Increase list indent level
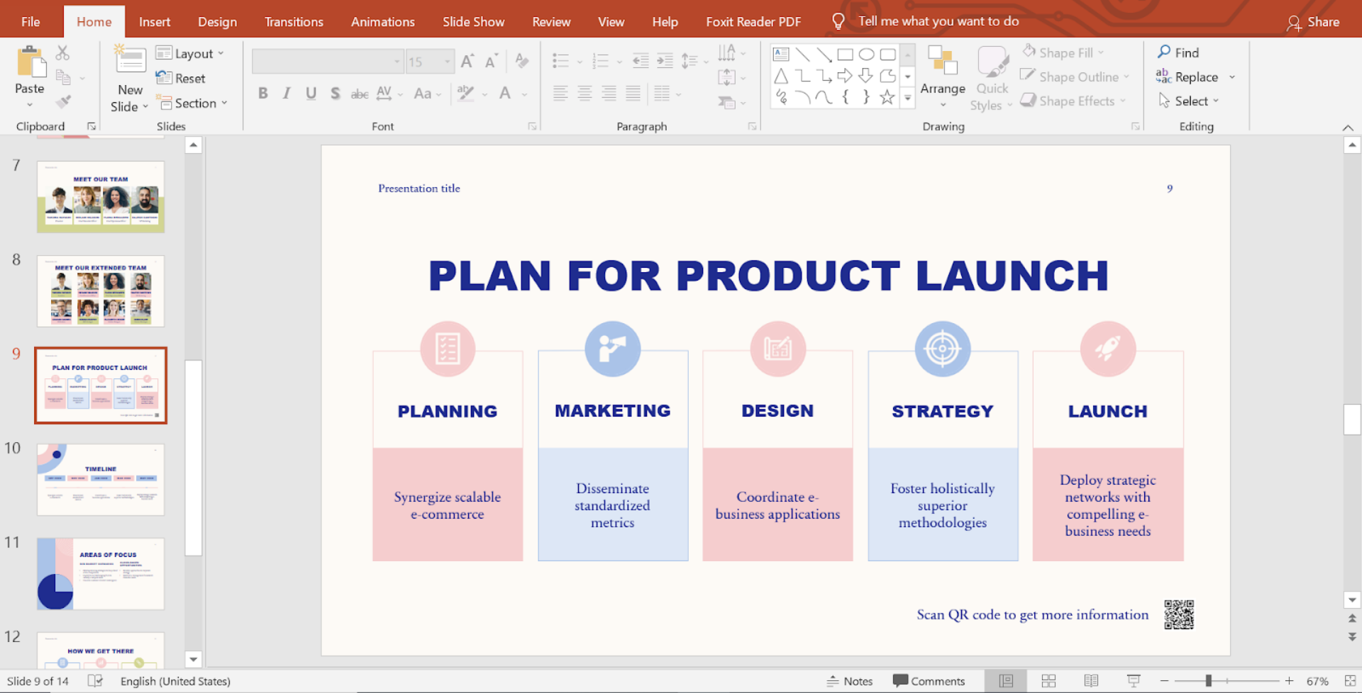The width and height of the screenshot is (1362, 693). pyautogui.click(x=665, y=61)
